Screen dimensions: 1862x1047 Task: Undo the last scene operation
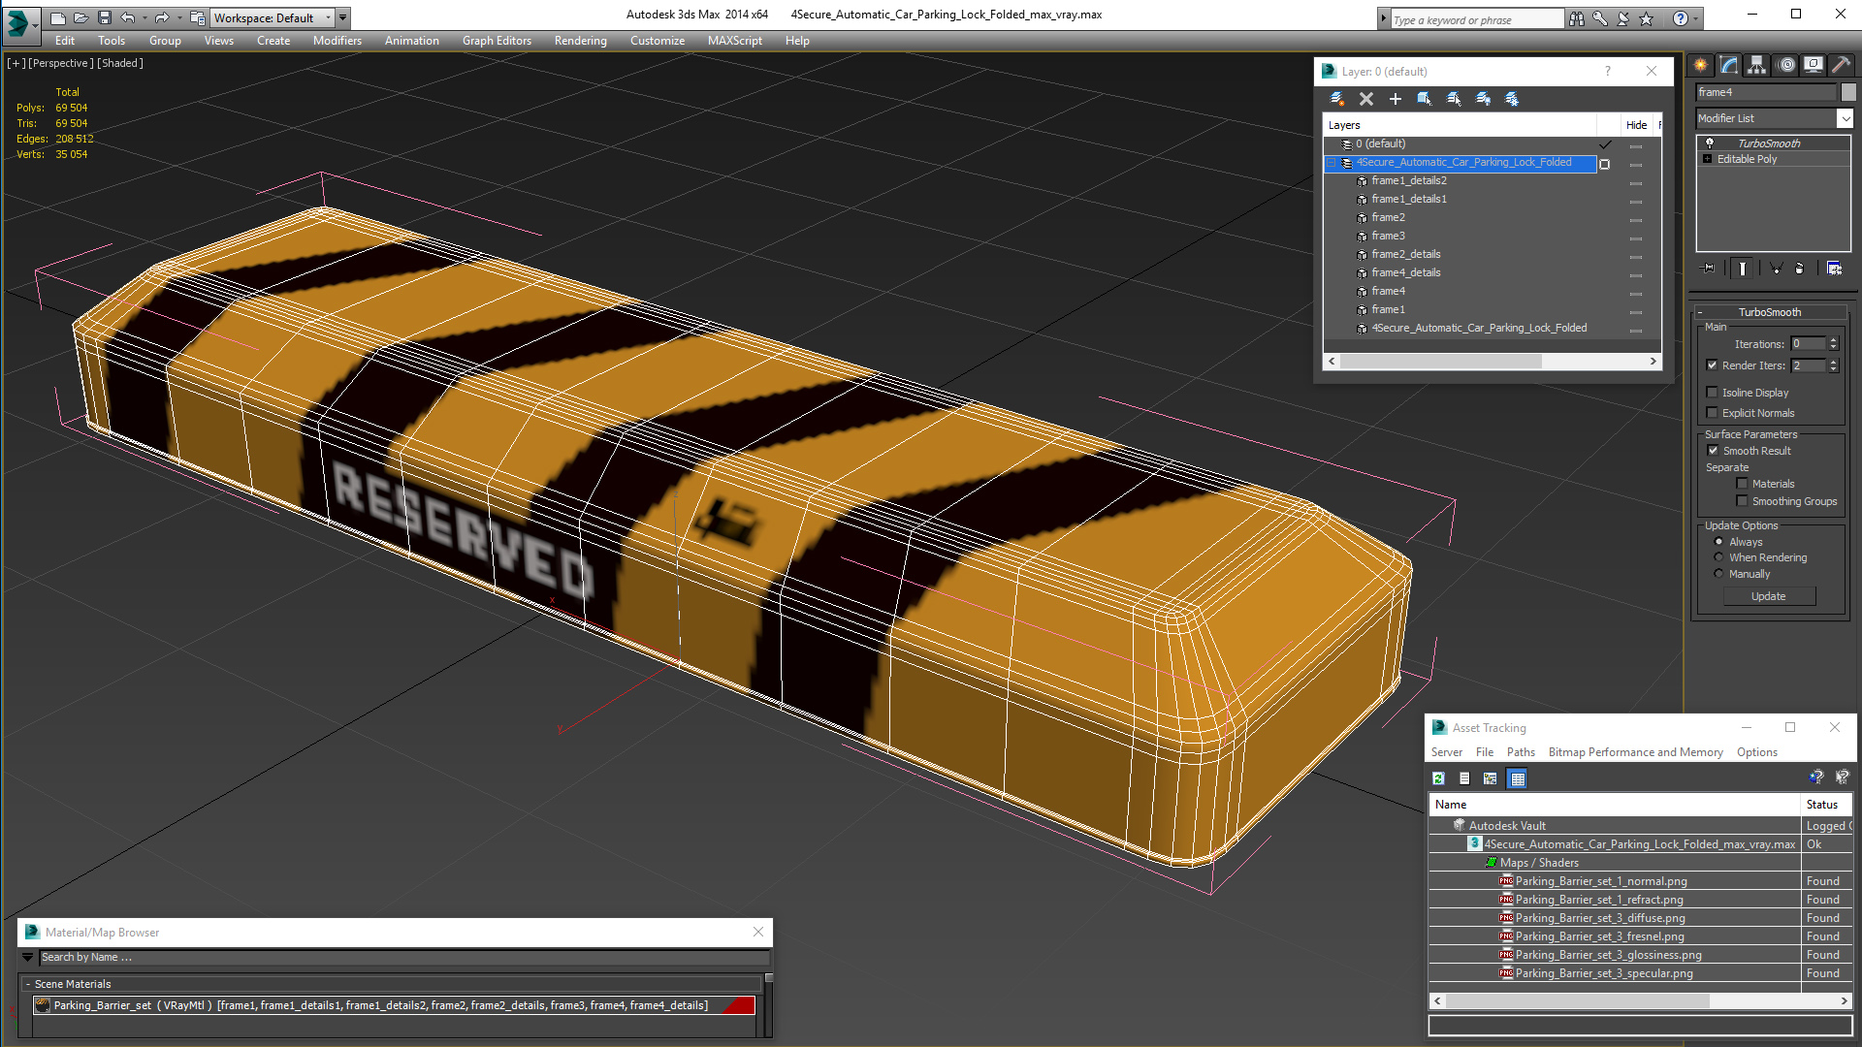127,17
